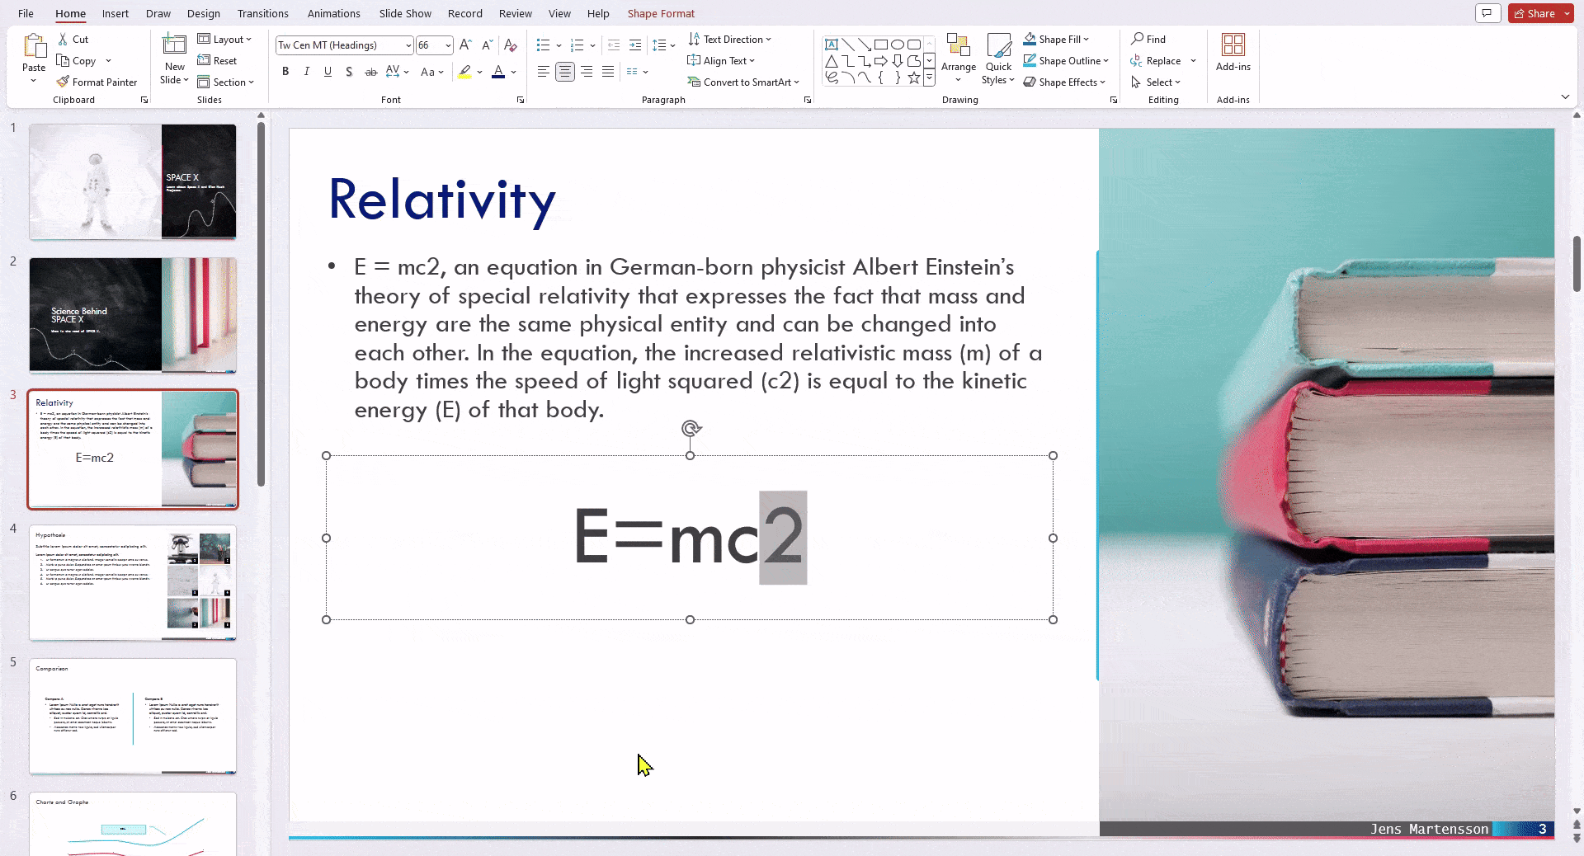The height and width of the screenshot is (856, 1584).
Task: Select the Rectangle shape tool
Action: pos(882,45)
